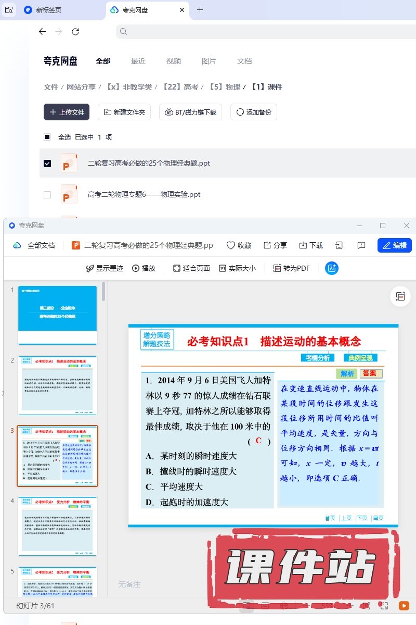416x625 pixels.
Task: Toggle the 全选 select-all checkbox
Action: 47,137
